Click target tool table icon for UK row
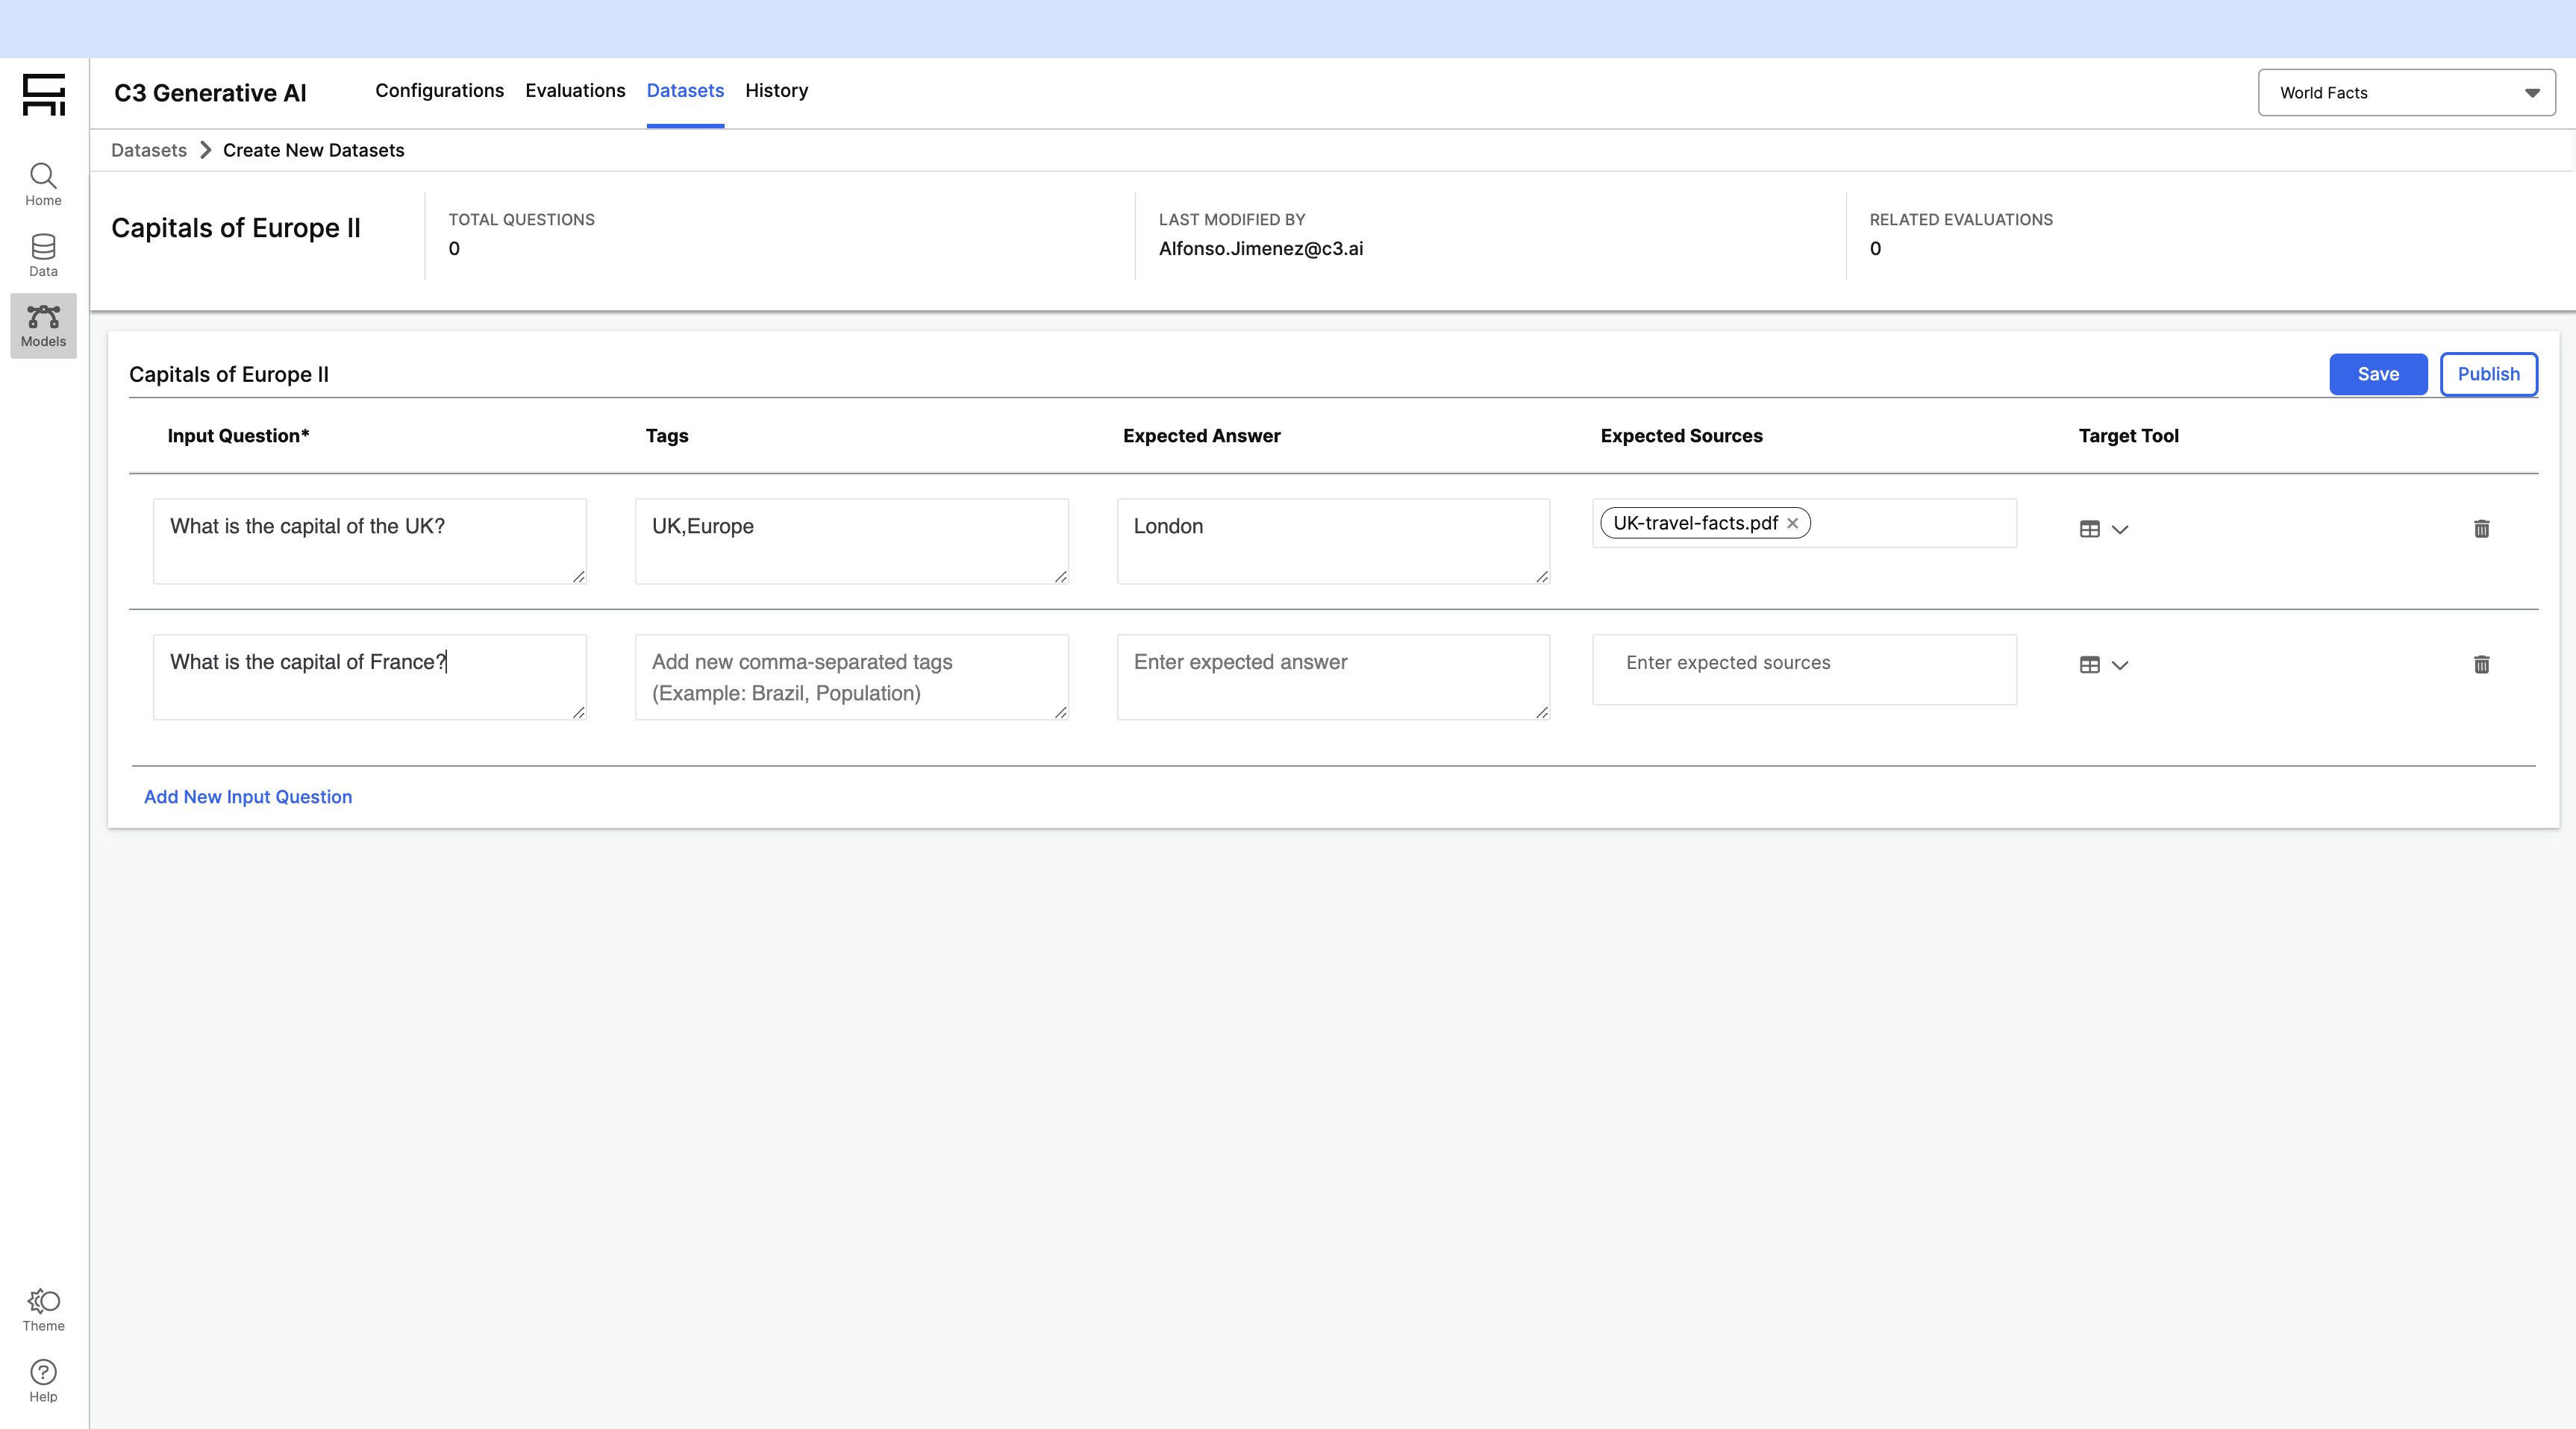Screen dimensions: 2576x1429 (2089, 529)
